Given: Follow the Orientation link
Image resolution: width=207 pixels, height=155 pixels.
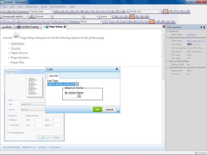Looking at the screenshot, I should click(x=17, y=44).
